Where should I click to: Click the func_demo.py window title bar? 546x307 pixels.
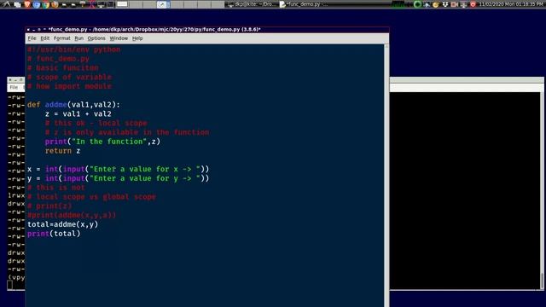[207, 29]
